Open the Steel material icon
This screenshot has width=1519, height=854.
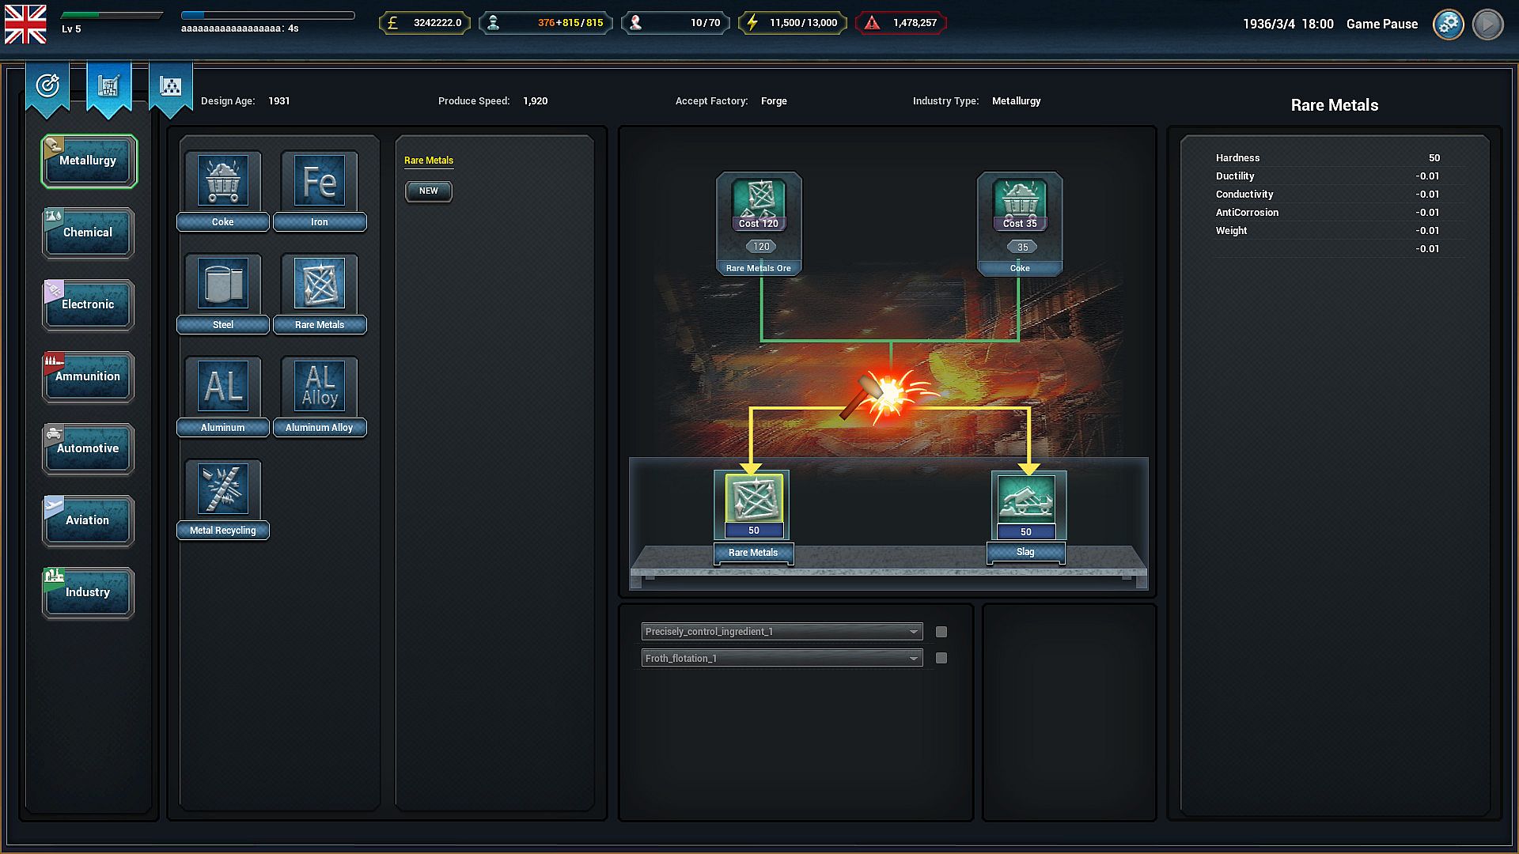point(223,284)
